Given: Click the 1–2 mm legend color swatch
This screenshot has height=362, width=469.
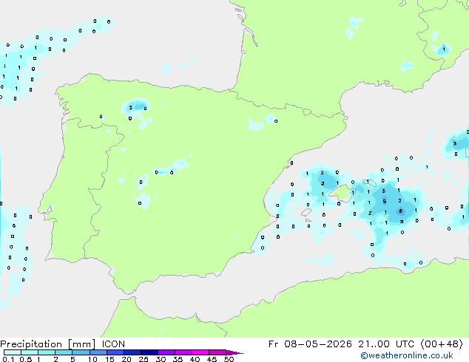Looking at the screenshot, I should 47,352.
